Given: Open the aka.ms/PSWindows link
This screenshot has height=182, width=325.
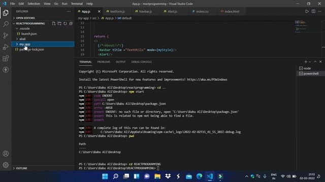Looking at the screenshot, I should point(207,79).
